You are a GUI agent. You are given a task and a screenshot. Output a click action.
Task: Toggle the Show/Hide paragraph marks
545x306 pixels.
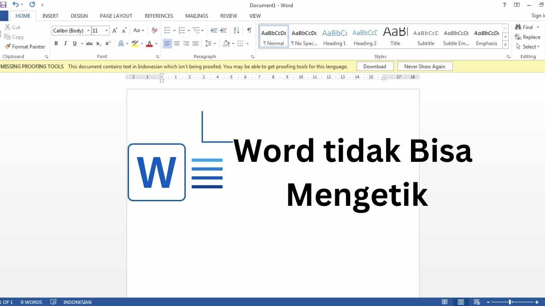point(249,30)
